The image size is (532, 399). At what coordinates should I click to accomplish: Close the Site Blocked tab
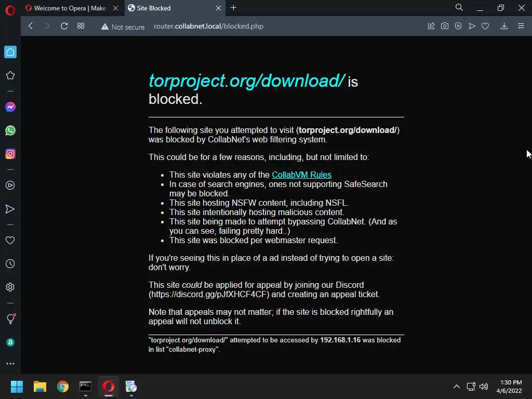(x=219, y=8)
